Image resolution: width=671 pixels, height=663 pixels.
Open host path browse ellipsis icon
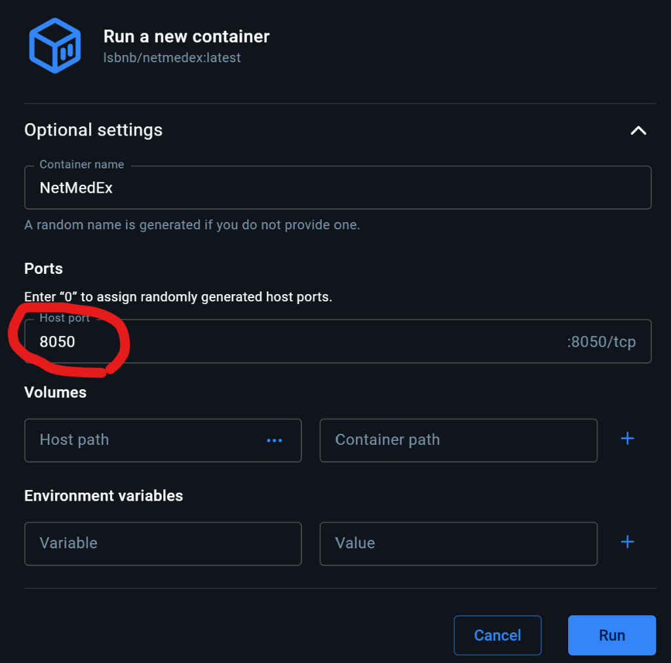[275, 440]
